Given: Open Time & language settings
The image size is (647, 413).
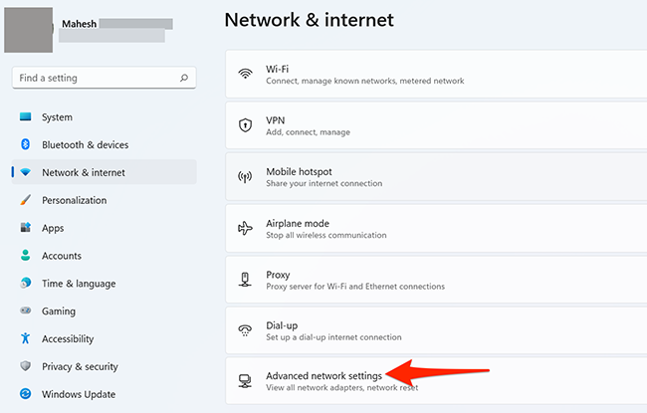Looking at the screenshot, I should pyautogui.click(x=104, y=283).
